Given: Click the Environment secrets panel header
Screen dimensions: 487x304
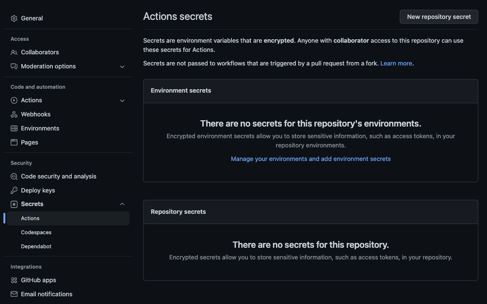Looking at the screenshot, I should pyautogui.click(x=310, y=91).
